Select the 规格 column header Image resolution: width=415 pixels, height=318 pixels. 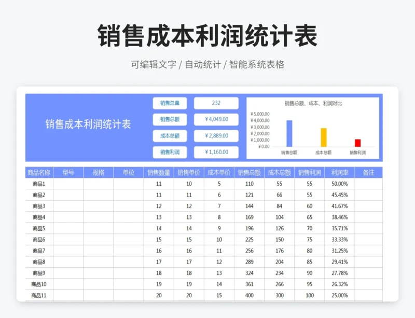point(99,173)
